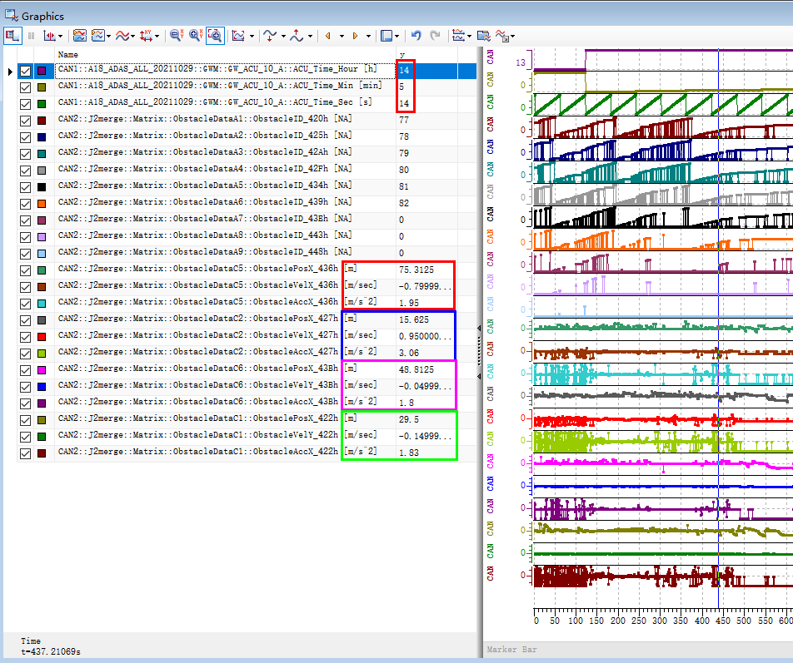The height and width of the screenshot is (663, 793).
Task: Click the undo arrow icon
Action: (x=416, y=36)
